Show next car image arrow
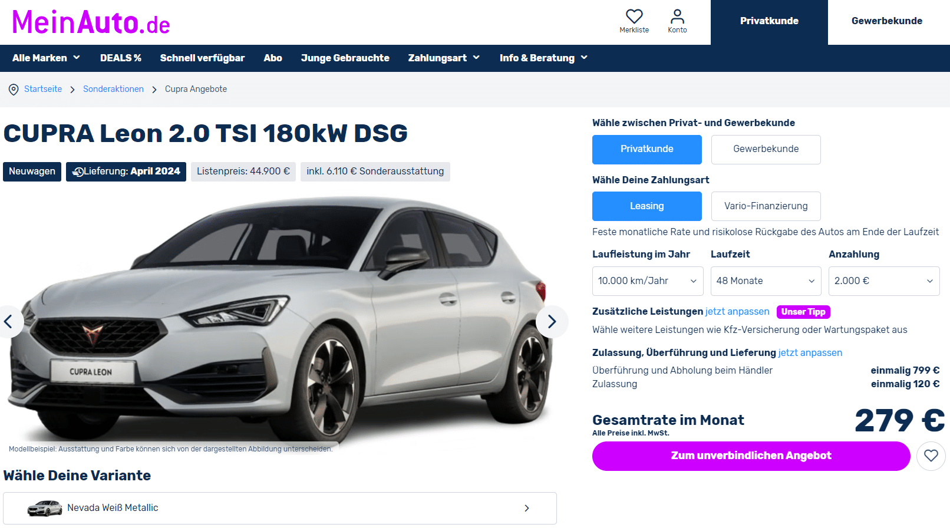Screen dimensions: 950x531 pos(552,322)
